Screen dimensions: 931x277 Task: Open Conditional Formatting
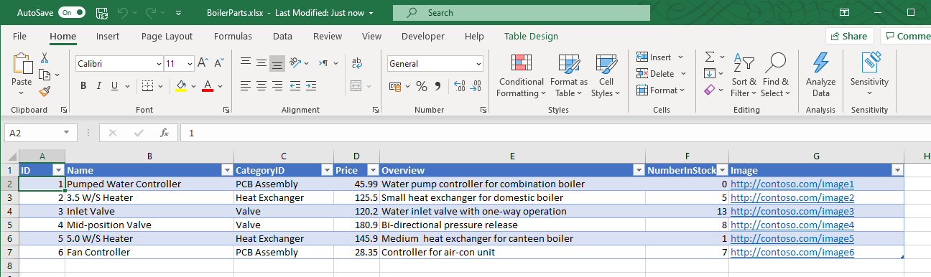click(521, 75)
